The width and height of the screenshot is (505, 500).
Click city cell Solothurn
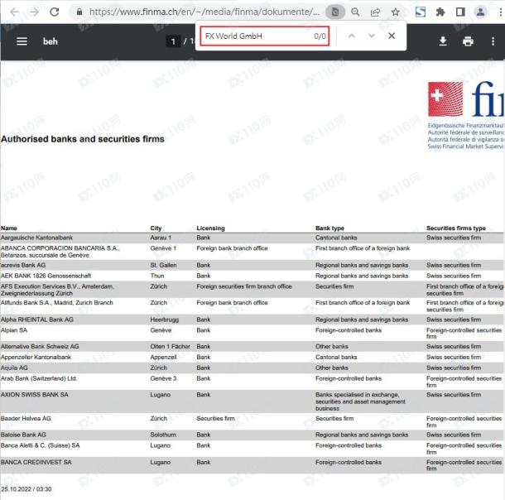(x=163, y=435)
